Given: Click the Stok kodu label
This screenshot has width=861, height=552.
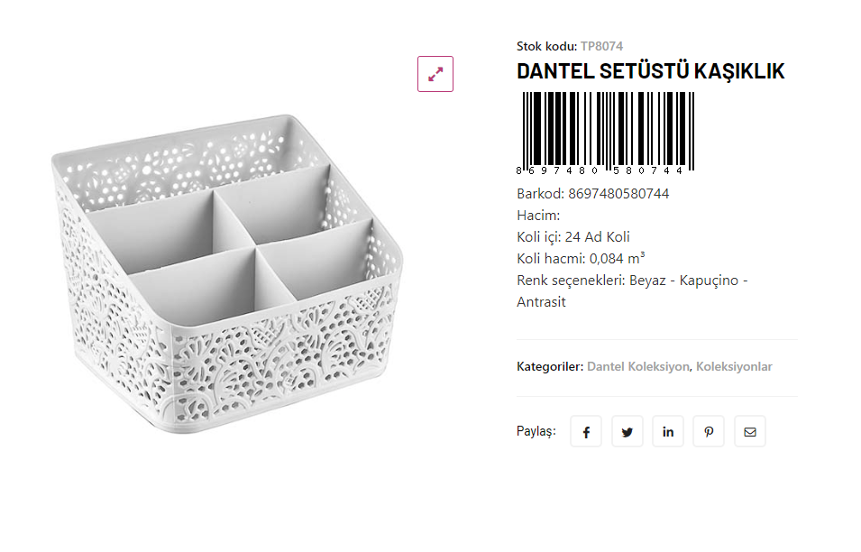Looking at the screenshot, I should [546, 46].
